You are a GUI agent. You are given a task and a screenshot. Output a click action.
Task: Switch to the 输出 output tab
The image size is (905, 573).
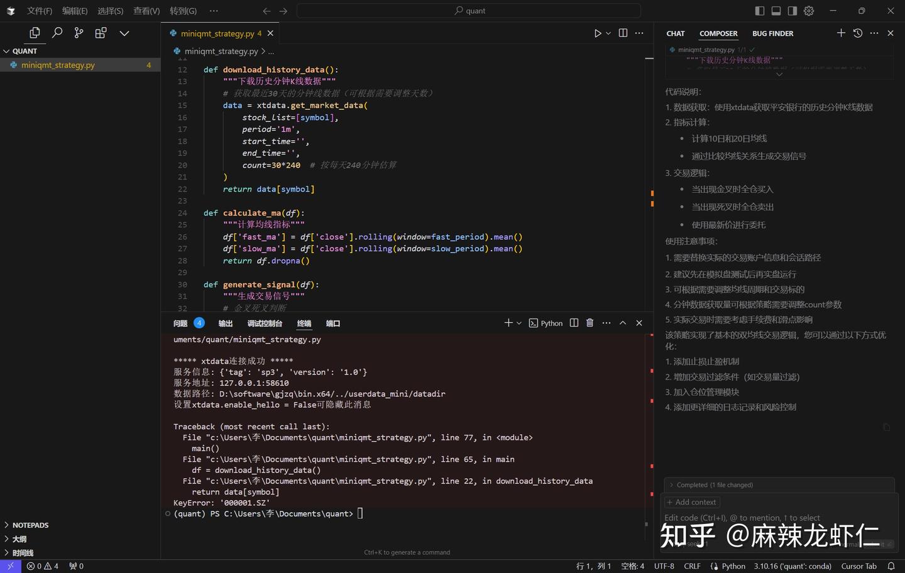(x=226, y=324)
